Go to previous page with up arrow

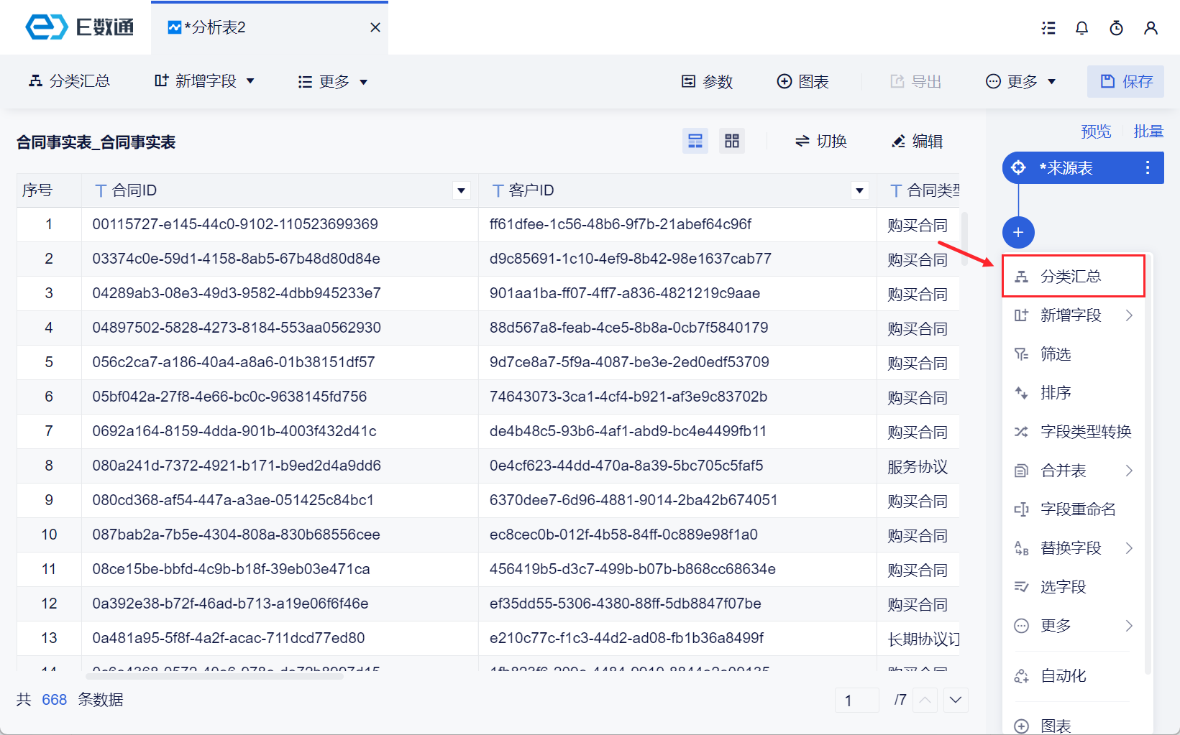click(925, 700)
